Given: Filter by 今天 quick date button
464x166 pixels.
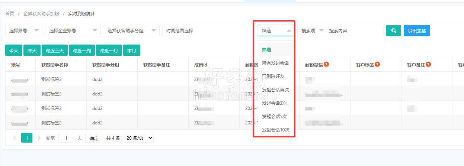Looking at the screenshot, I should (13, 51).
